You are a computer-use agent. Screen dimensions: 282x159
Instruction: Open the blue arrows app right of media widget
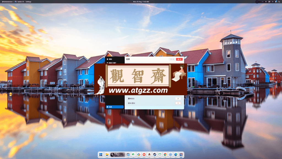[128, 155]
